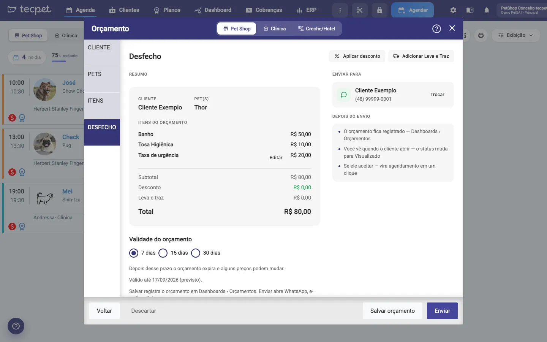Open the Dashboard menu
The height and width of the screenshot is (342, 547).
coord(213,10)
